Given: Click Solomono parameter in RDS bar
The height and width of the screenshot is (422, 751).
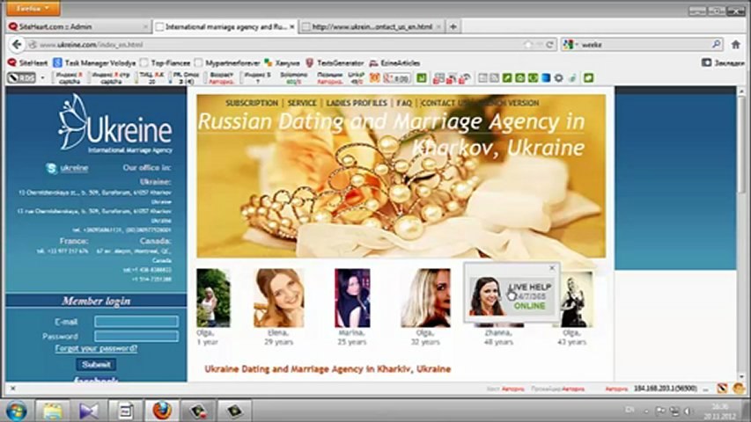Looking at the screenshot, I should coord(293,78).
